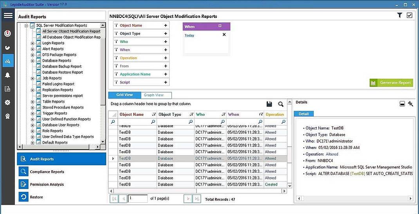
Task: Remove the Today filter with X
Action: pyautogui.click(x=224, y=35)
